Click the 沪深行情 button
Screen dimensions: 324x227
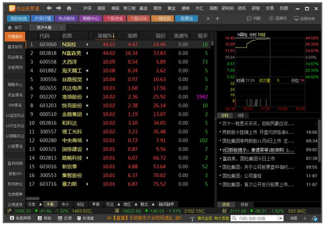(x=43, y=19)
